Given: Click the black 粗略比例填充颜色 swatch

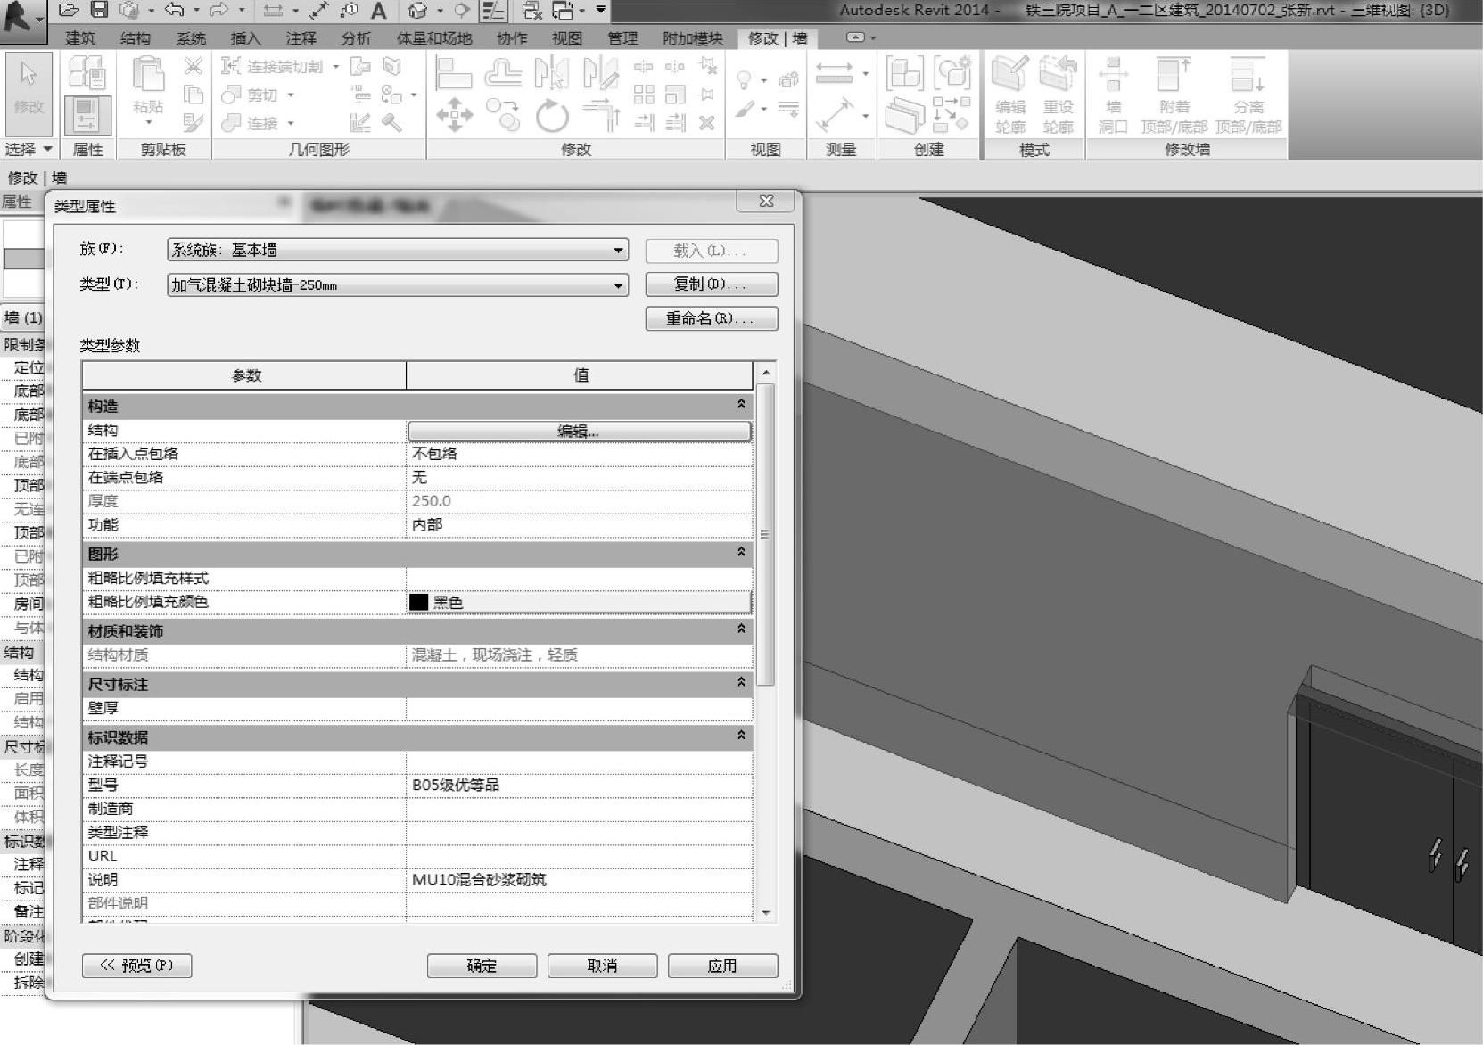Looking at the screenshot, I should [418, 602].
